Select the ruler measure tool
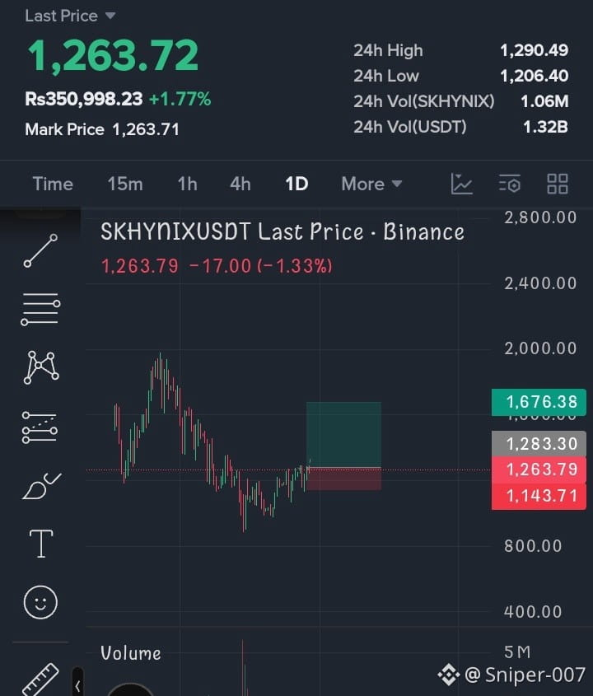The width and height of the screenshot is (593, 696). click(x=40, y=680)
